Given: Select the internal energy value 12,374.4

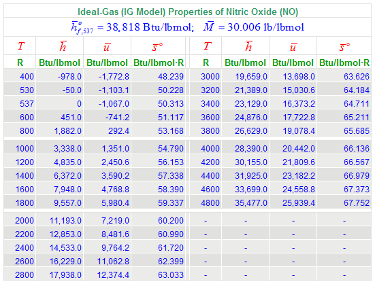Looking at the screenshot, I should [x=113, y=275].
